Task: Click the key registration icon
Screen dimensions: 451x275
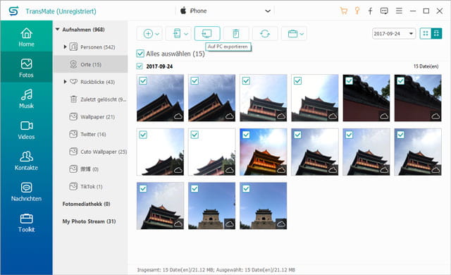Action: click(357, 11)
